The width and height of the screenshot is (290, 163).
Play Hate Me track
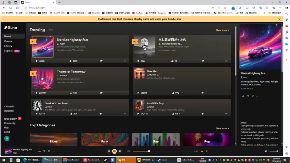(x=138, y=93)
